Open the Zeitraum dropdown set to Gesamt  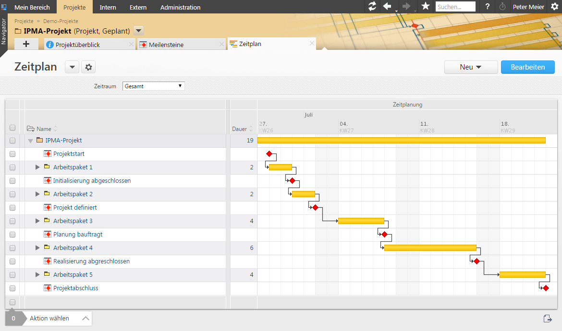pyautogui.click(x=153, y=86)
